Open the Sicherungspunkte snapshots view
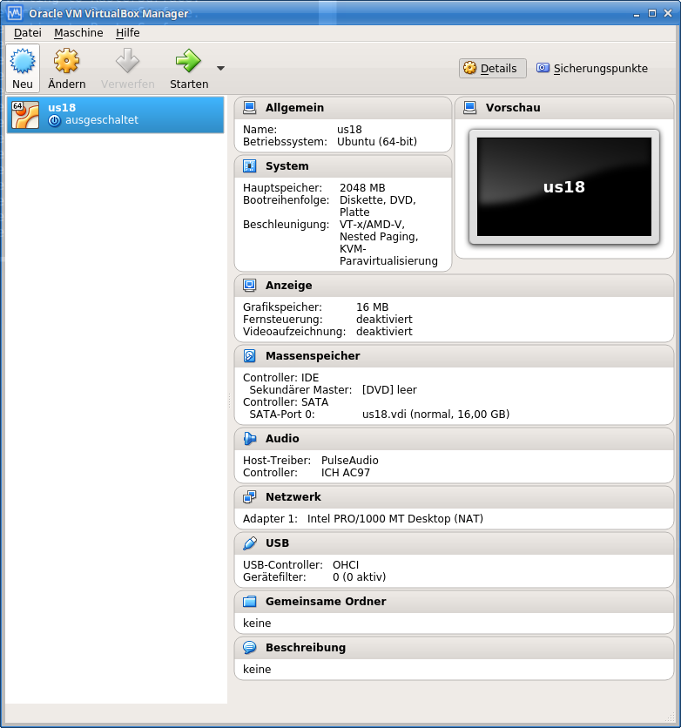This screenshot has height=728, width=681. tap(592, 68)
